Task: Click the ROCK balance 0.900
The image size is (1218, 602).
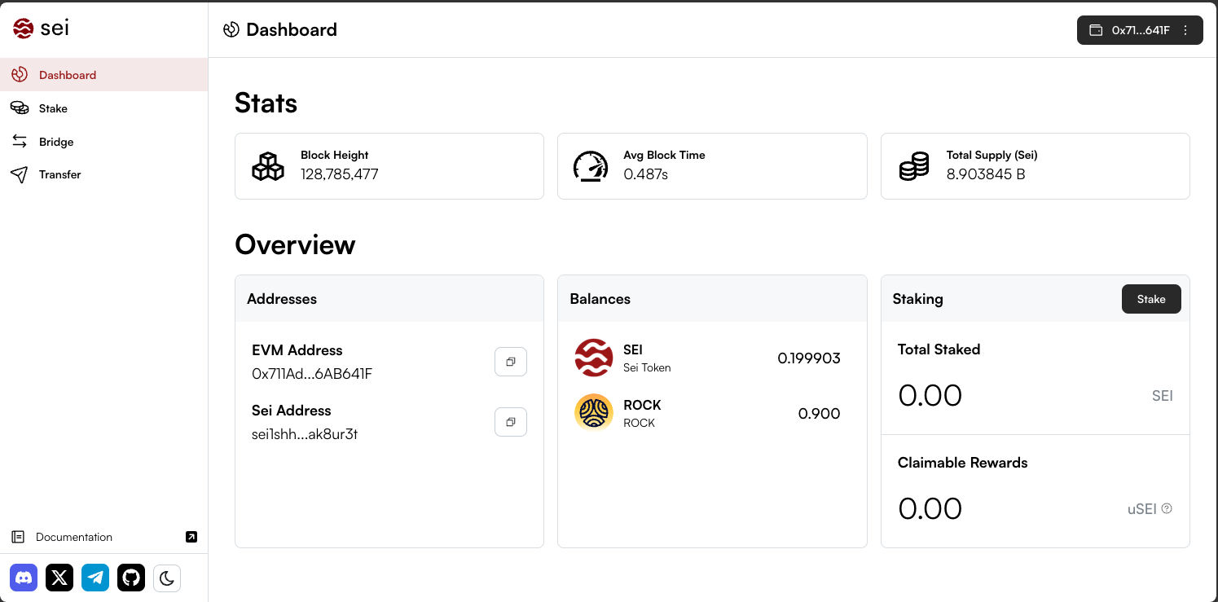Action: click(x=820, y=413)
